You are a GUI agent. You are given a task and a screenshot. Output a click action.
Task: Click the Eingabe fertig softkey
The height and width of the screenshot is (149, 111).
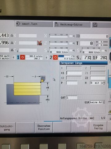[98, 127]
